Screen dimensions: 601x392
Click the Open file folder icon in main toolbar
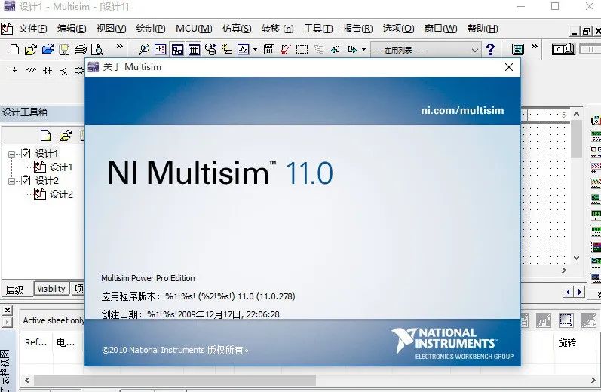31,50
